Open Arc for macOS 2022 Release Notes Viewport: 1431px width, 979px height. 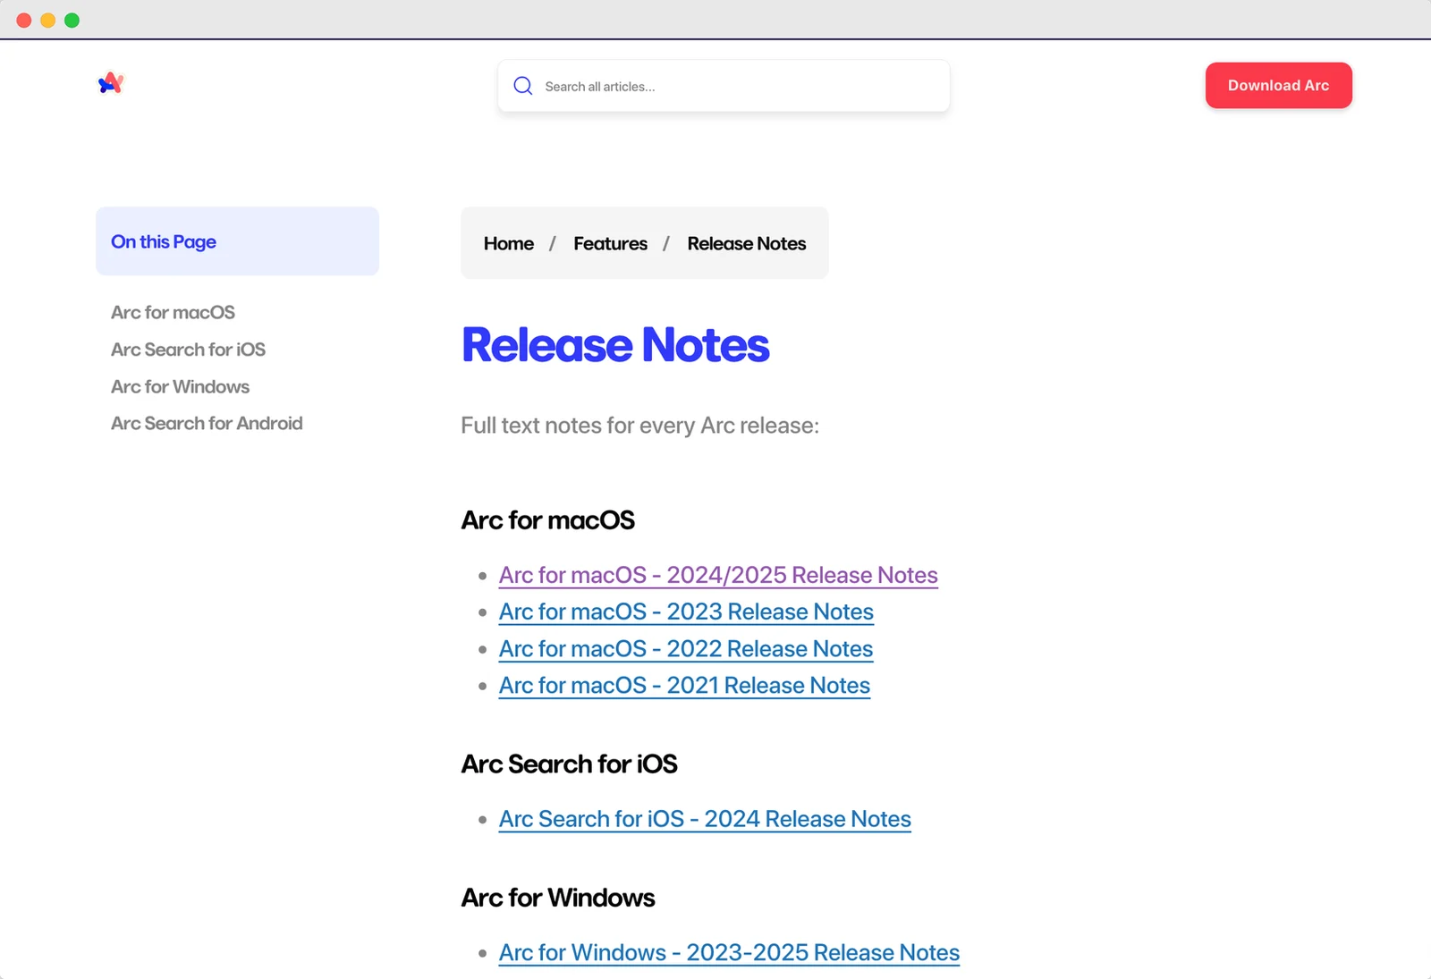pos(686,648)
